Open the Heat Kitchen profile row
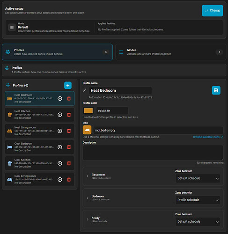Viewport: 228px width, 234px height. pos(40,115)
